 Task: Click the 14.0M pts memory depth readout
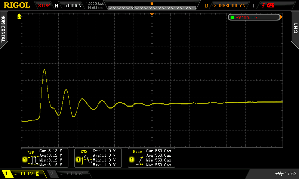[95, 8]
